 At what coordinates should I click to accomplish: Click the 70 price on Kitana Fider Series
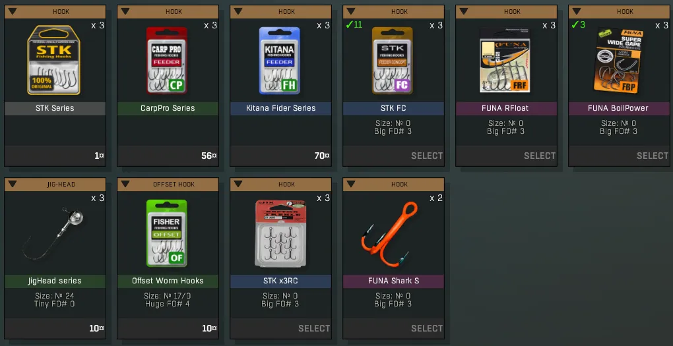tap(321, 156)
